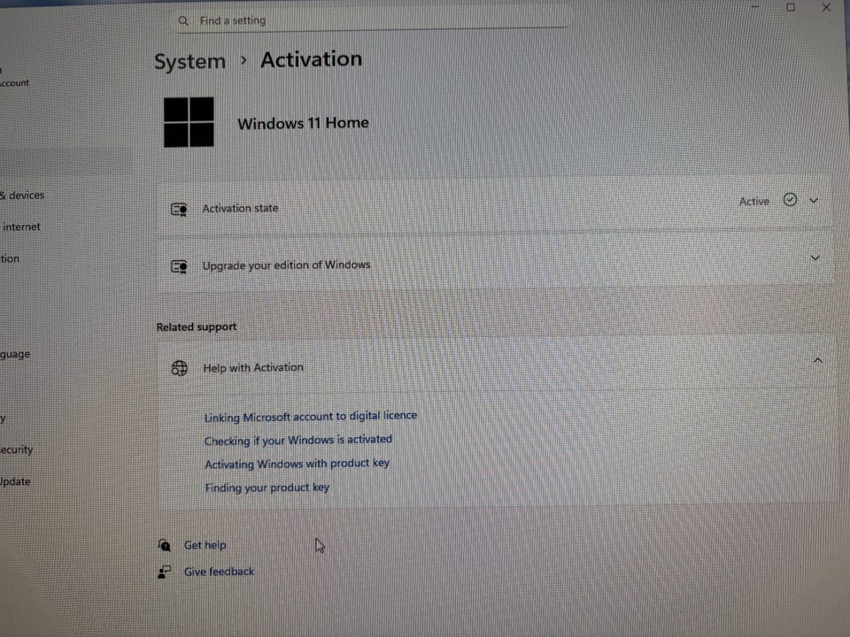The width and height of the screenshot is (850, 637).
Task: Open Finding your product key link
Action: coord(267,487)
